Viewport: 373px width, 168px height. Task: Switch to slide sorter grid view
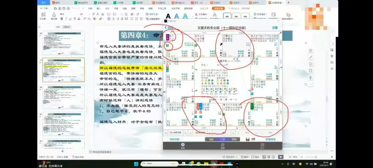click(x=269, y=157)
